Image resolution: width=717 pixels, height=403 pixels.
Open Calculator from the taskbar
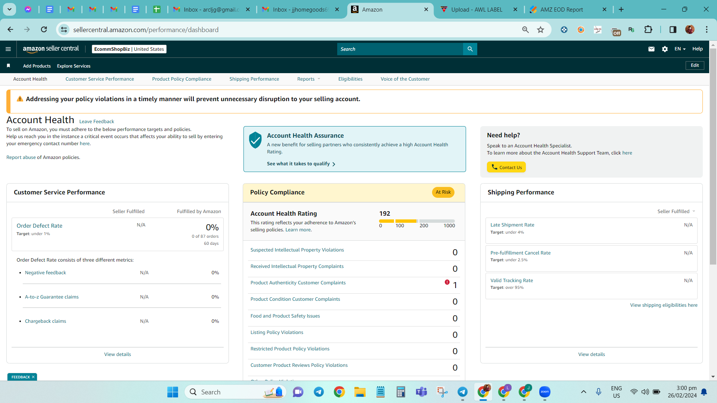coord(401,392)
